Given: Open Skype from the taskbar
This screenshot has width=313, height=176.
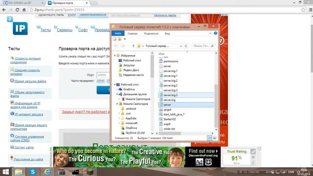Looking at the screenshot, I should [x=33, y=172].
